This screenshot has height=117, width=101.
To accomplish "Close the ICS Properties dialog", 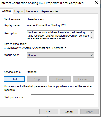I will tap(97, 3).
